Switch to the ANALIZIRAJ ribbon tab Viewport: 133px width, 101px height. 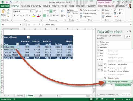(102, 6)
